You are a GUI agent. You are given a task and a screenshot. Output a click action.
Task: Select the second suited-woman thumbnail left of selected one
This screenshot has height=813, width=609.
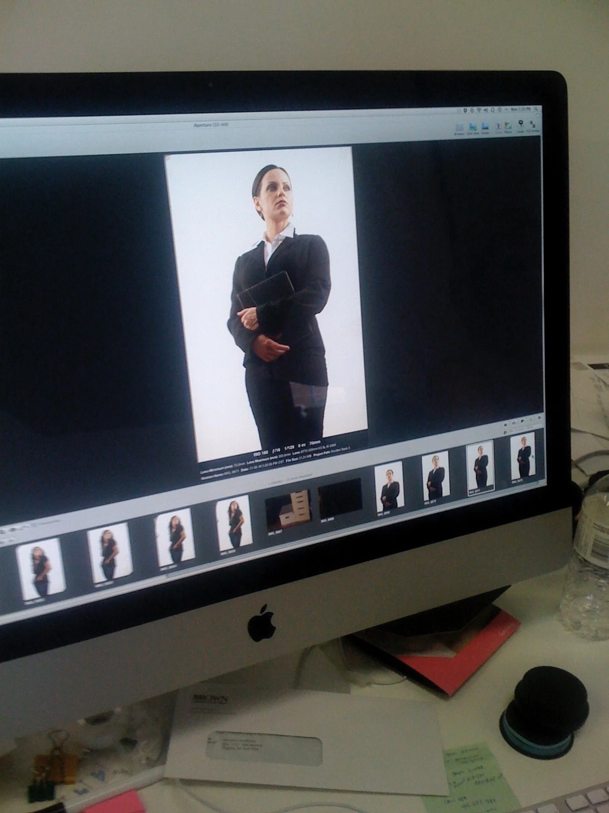(x=435, y=478)
